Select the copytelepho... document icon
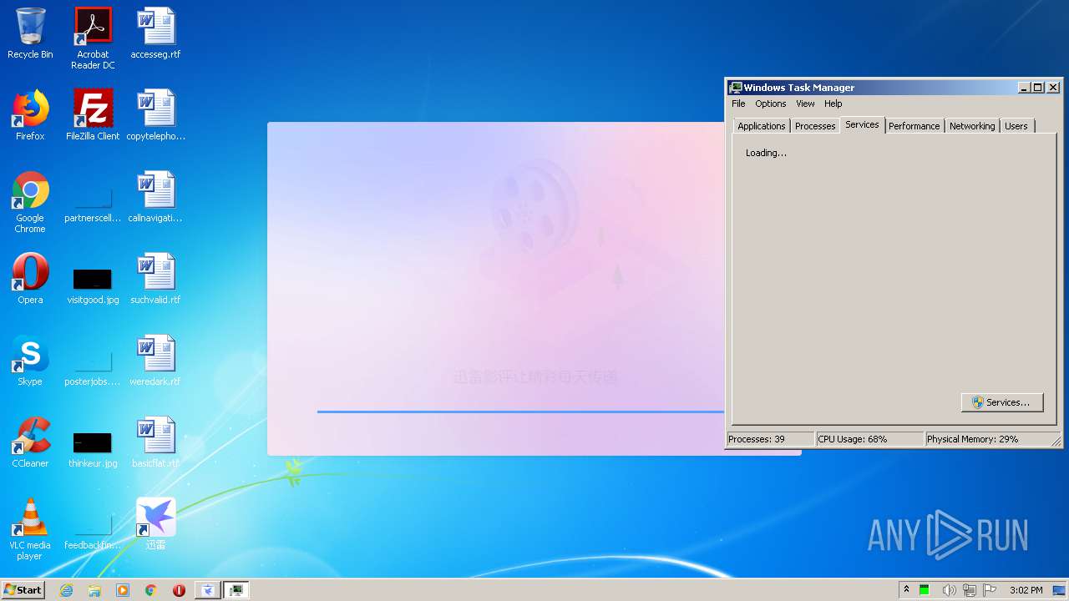Image resolution: width=1069 pixels, height=601 pixels. coord(155,115)
